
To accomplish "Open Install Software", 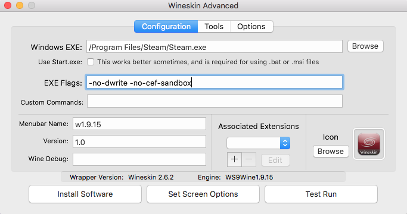I will pos(85,194).
